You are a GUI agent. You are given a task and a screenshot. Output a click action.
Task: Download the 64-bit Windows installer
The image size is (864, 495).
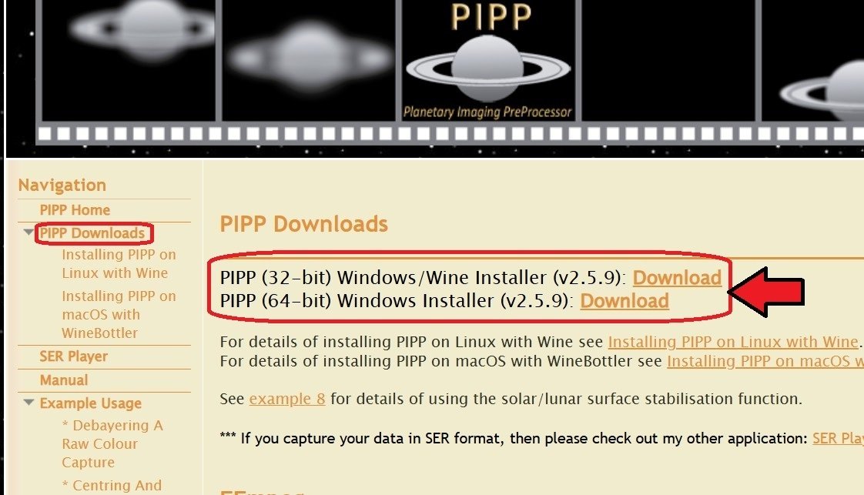tap(625, 301)
